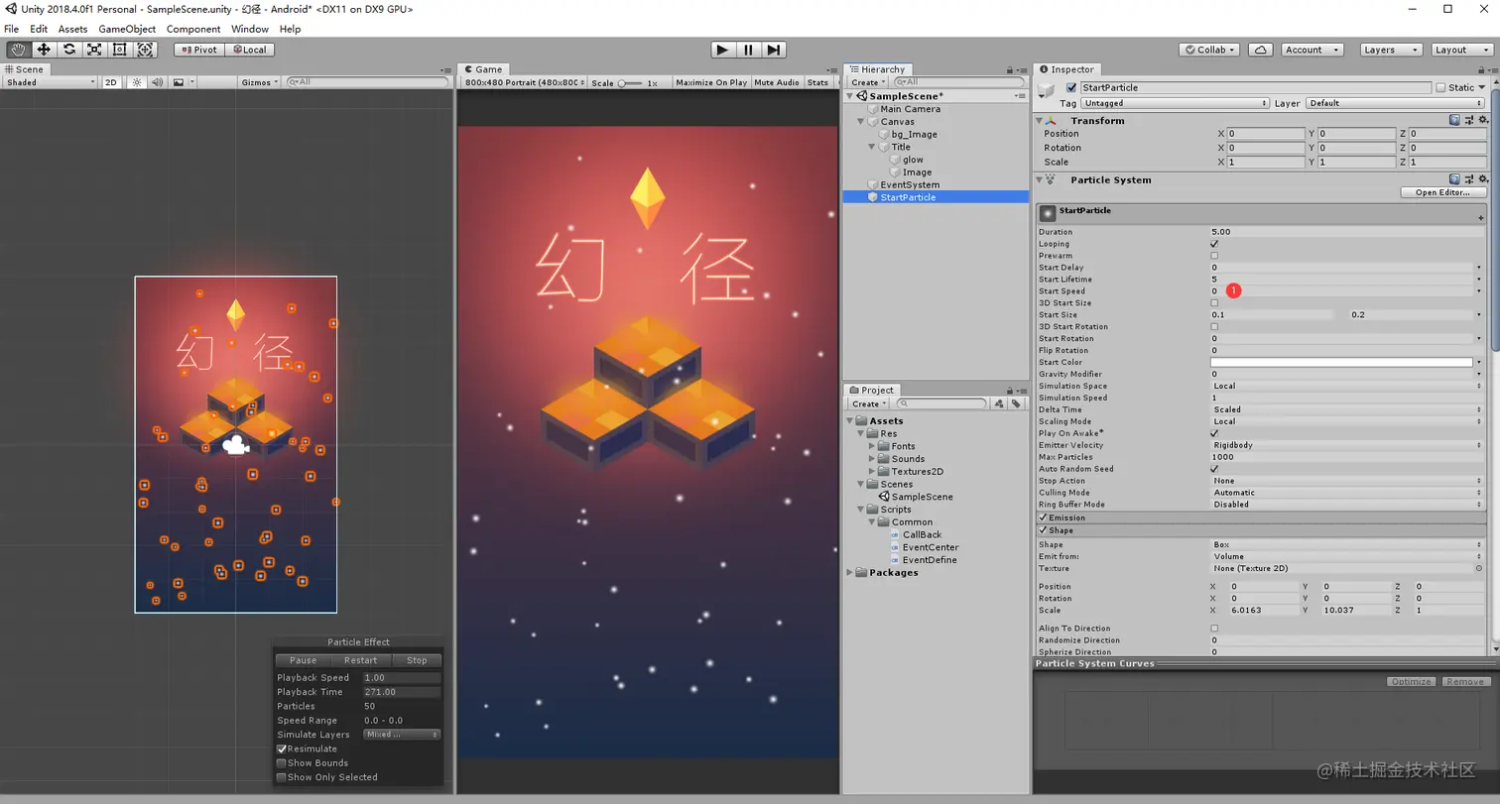Click the Step frame button
1500x804 pixels.
click(774, 50)
